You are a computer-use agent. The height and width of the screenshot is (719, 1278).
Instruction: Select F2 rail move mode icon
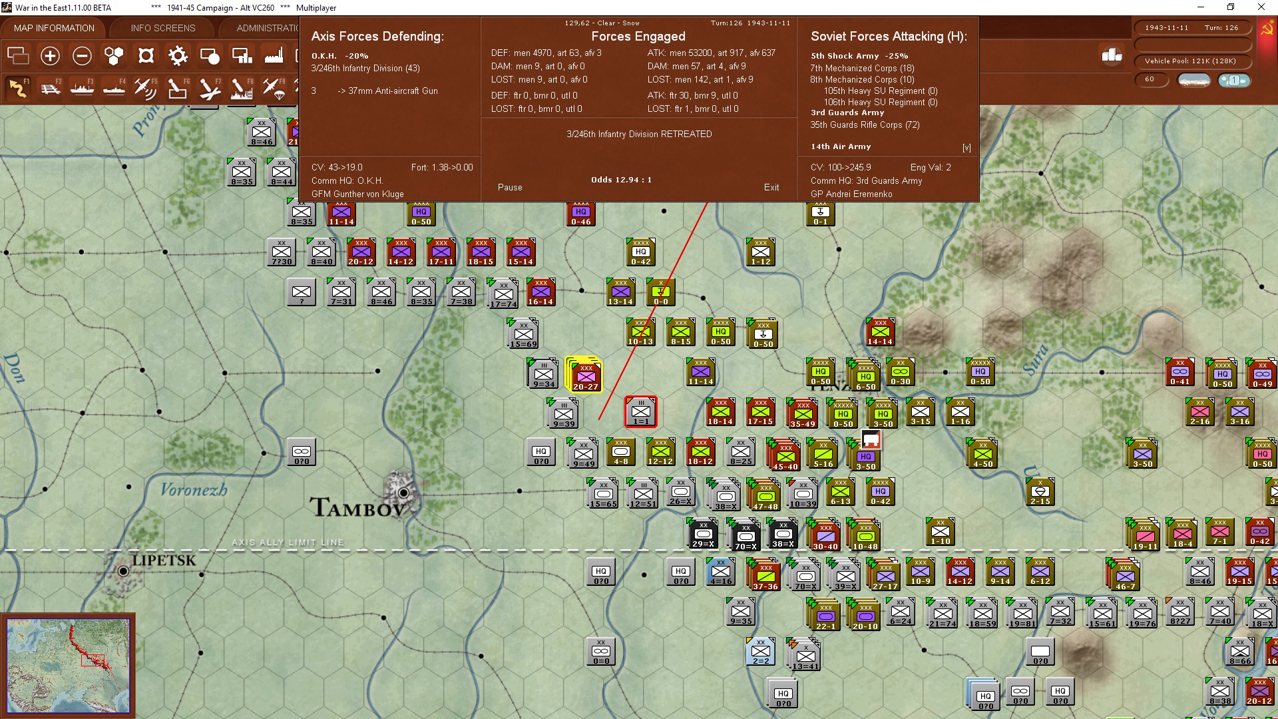(50, 88)
